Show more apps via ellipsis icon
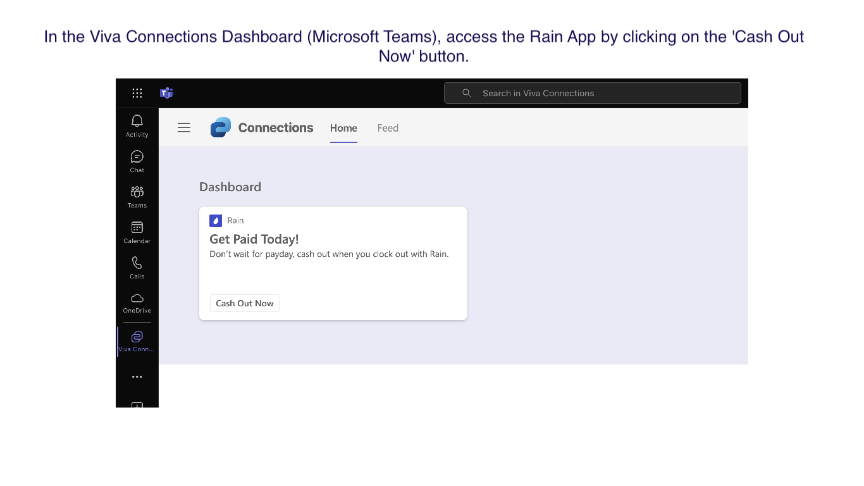The width and height of the screenshot is (864, 486). point(137,377)
